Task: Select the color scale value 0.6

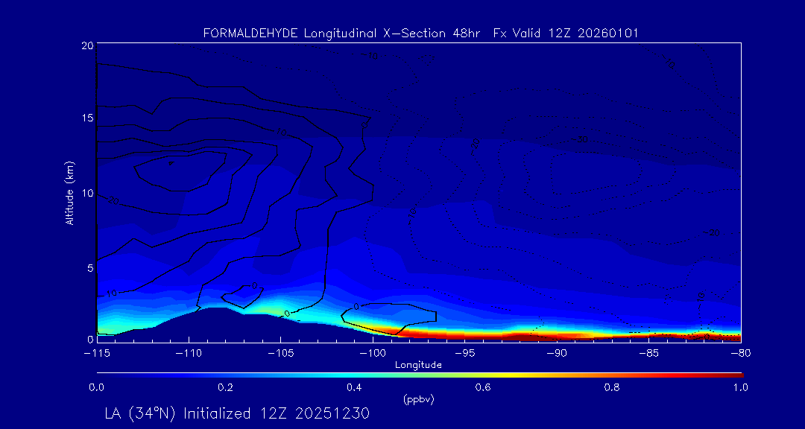Action: (483, 387)
